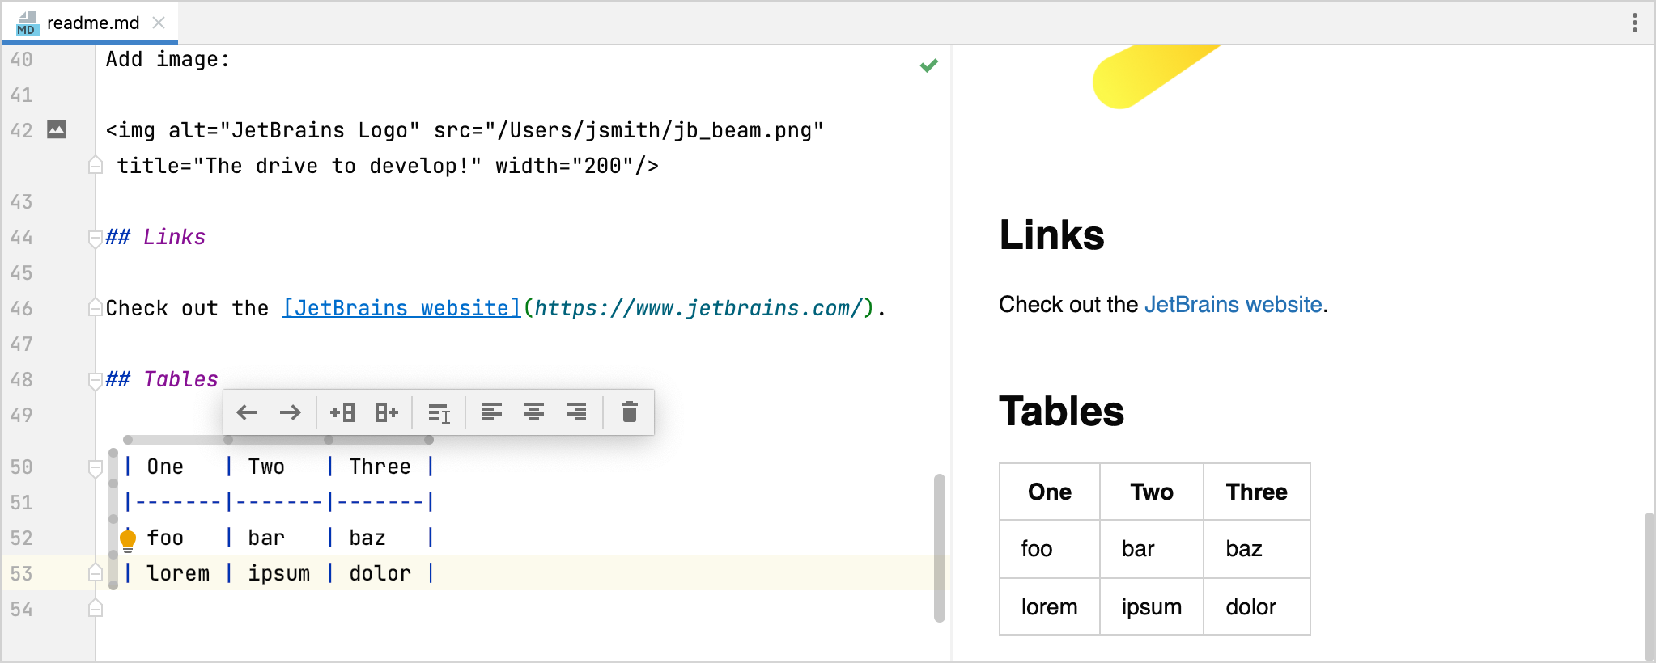The width and height of the screenshot is (1656, 663).
Task: Click the '## Tables' heading in editor
Action: 162,379
